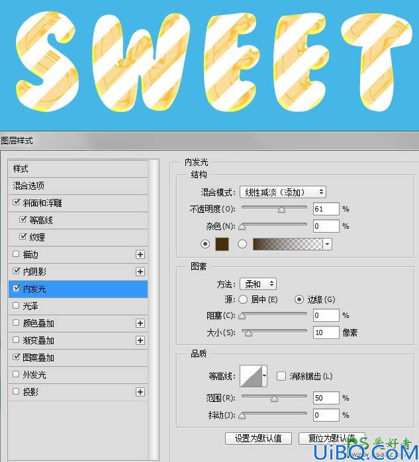419x462 pixels.
Task: Open the 混合模式 dropdown
Action: coord(283,192)
